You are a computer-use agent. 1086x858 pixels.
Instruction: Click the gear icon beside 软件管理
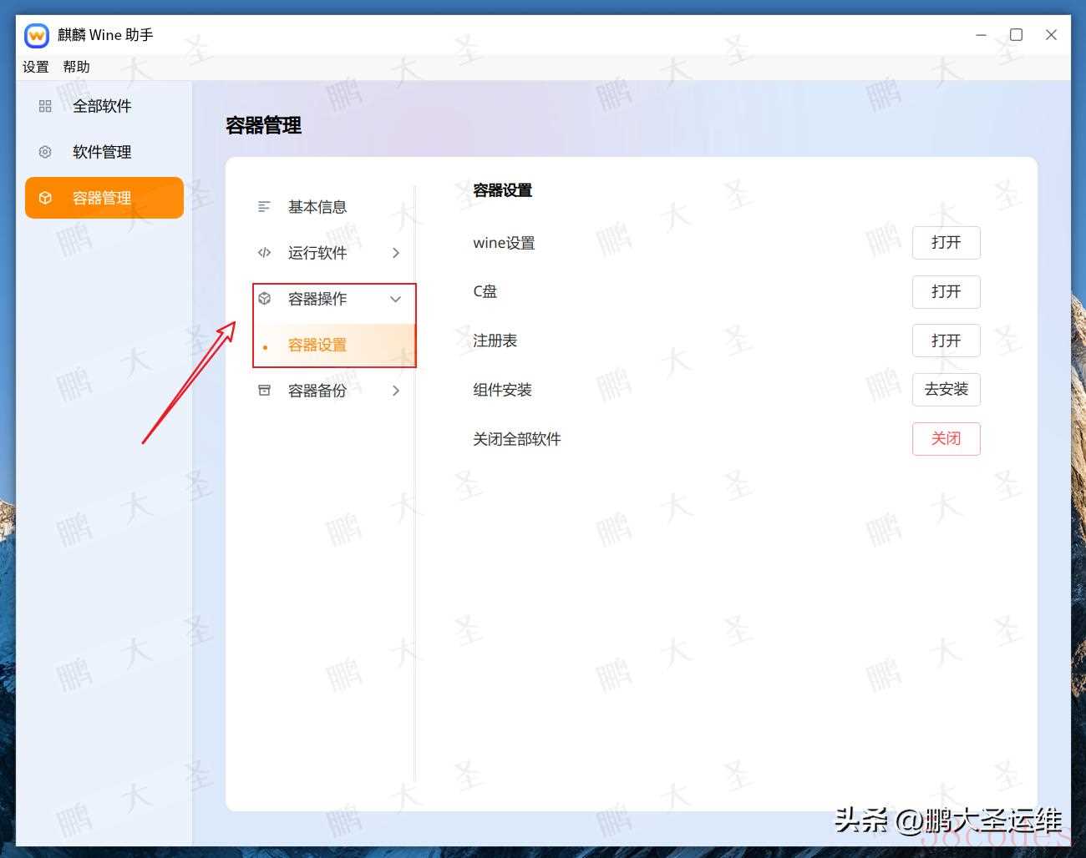(45, 152)
